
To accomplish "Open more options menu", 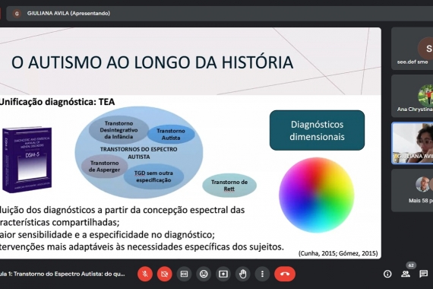I will 262,274.
